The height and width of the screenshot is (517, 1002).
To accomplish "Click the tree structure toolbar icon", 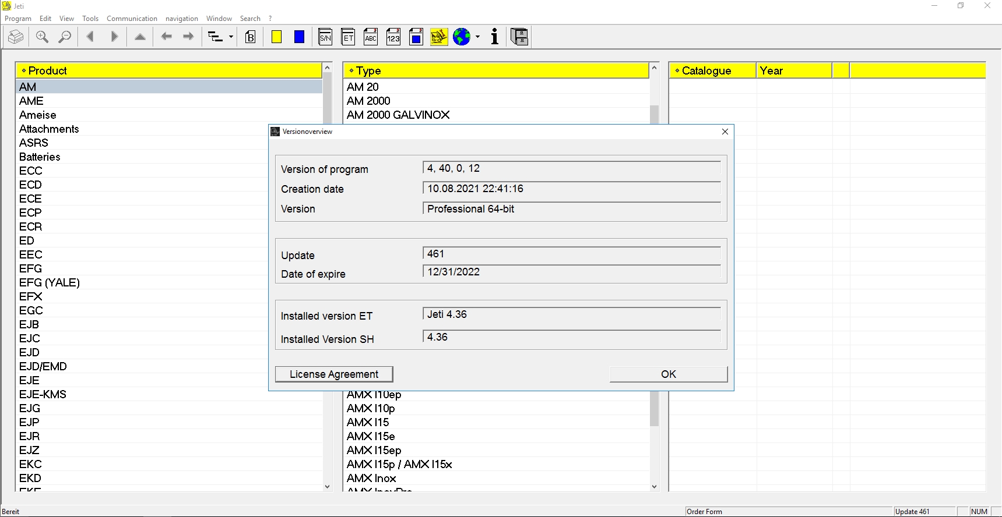I will tap(216, 37).
